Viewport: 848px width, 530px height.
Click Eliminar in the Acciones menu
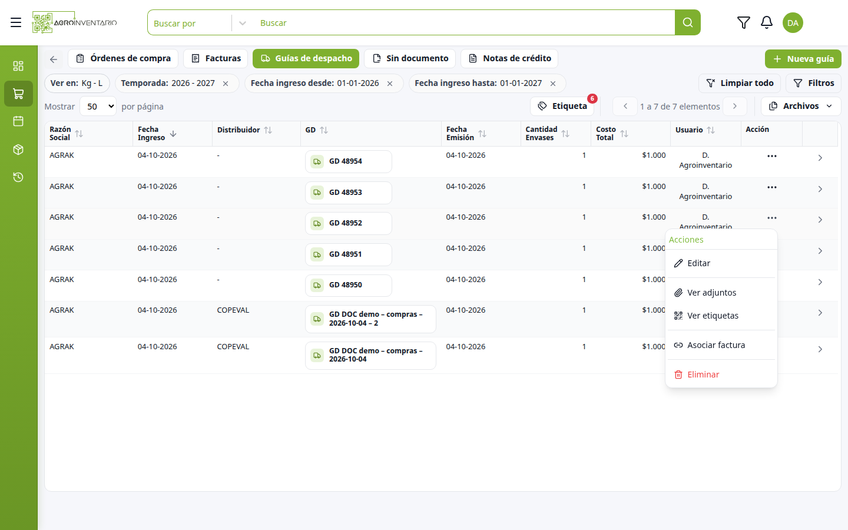(721, 375)
